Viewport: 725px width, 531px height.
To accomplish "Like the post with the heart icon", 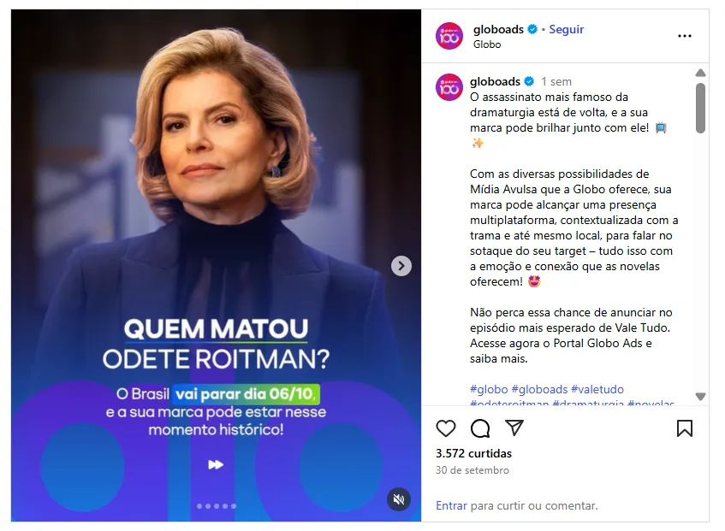I will click(446, 428).
